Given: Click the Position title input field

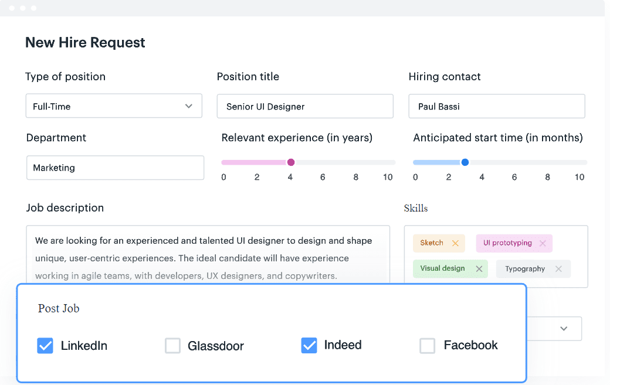Looking at the screenshot, I should [x=305, y=107].
